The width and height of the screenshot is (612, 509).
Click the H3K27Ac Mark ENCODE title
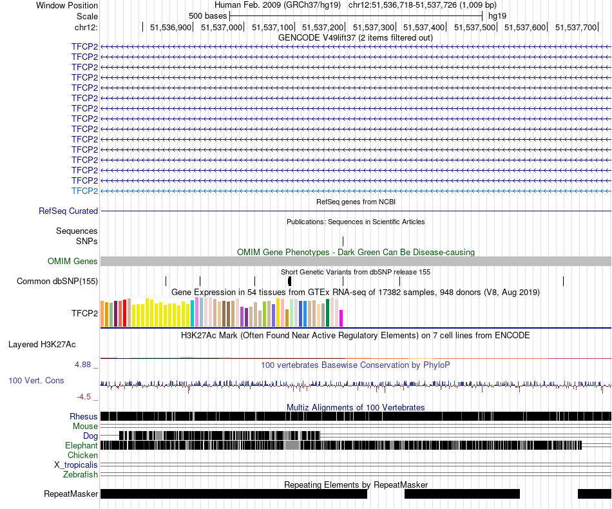tap(356, 335)
